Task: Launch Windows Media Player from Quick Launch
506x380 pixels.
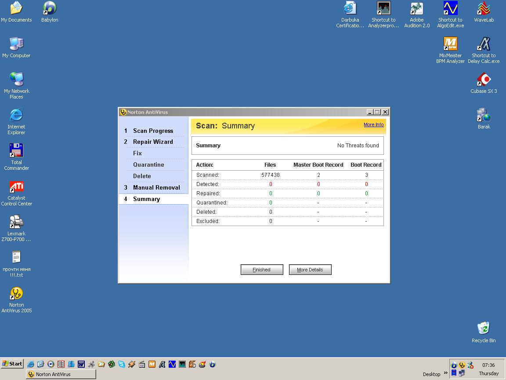Action: (x=51, y=364)
